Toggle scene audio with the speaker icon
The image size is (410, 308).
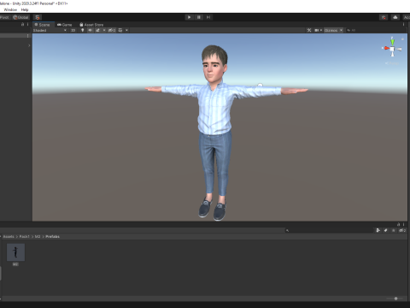(x=90, y=30)
